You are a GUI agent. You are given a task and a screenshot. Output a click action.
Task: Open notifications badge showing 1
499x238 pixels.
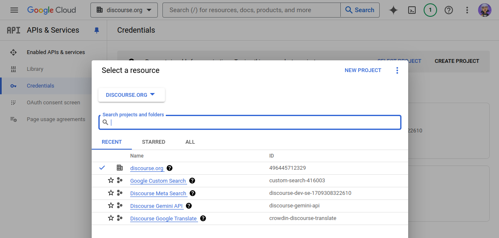430,10
